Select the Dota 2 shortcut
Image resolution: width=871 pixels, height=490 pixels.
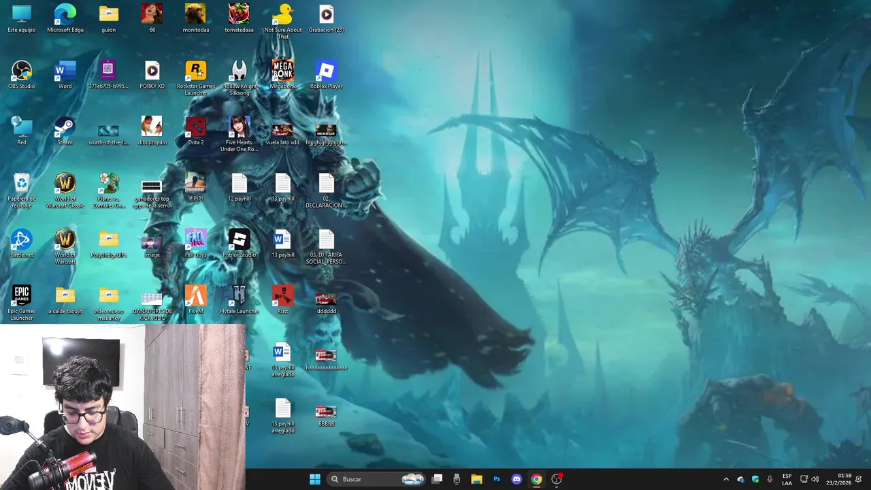tap(196, 131)
